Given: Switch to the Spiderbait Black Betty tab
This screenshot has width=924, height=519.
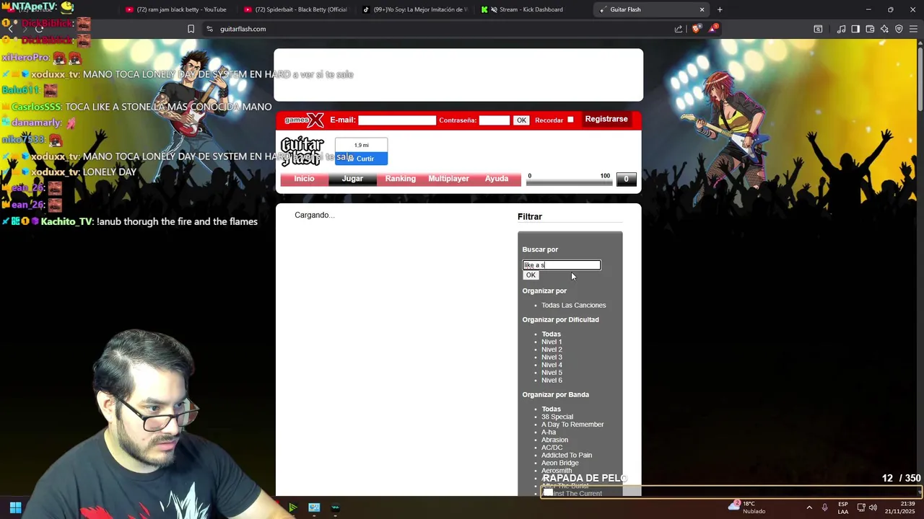Looking at the screenshot, I should click(x=296, y=9).
